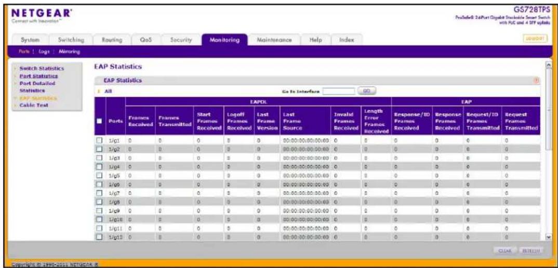Select the checkbox for port 1/g5
This screenshot has height=268, width=558.
pos(100,175)
